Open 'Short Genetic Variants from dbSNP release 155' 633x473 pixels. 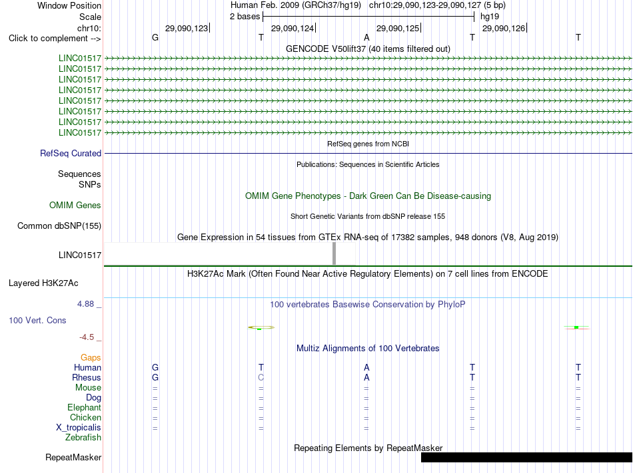tap(368, 216)
